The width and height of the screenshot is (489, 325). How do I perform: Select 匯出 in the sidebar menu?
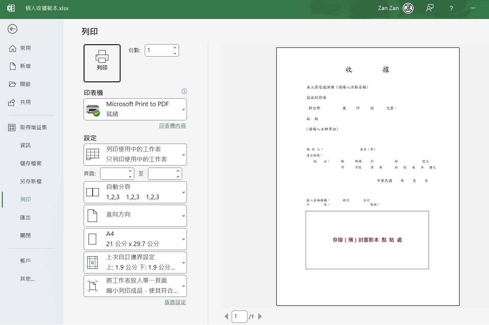click(25, 218)
